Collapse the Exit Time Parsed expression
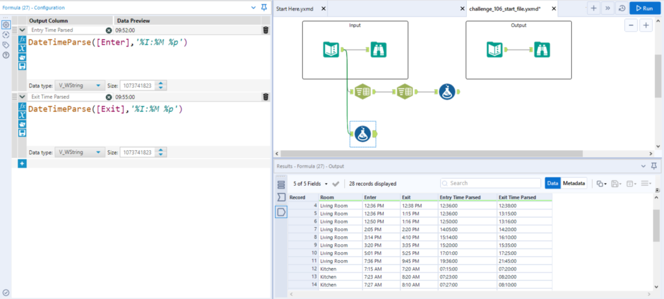Image resolution: width=664 pixels, height=299 pixels. pyautogui.click(x=23, y=96)
